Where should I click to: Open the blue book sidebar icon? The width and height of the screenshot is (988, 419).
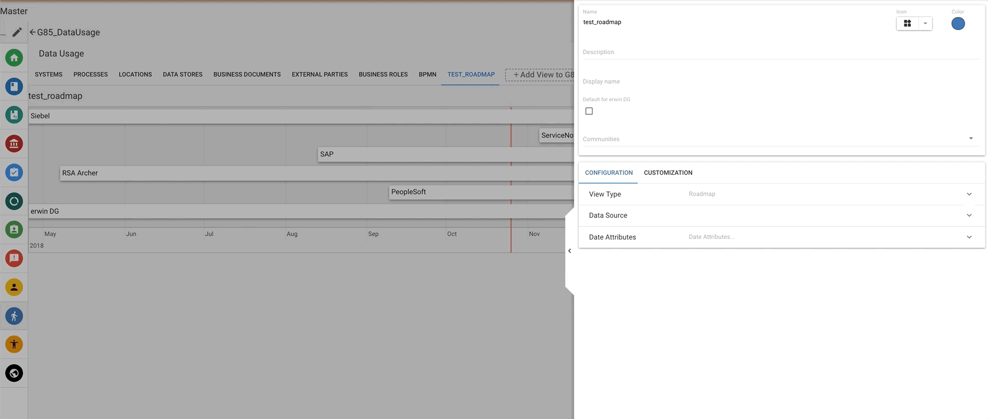click(14, 87)
